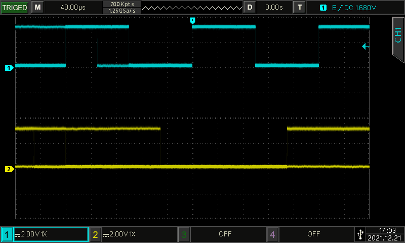Viewport: 405px width, 243px height.
Task: Toggle channel 1 at 2.00V 1X
Action: click(45, 234)
